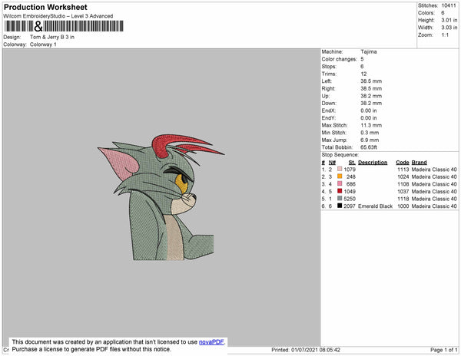461x356 pixels.
Task: Click the Max Stitch value 11.3 mm
Action: click(371, 125)
